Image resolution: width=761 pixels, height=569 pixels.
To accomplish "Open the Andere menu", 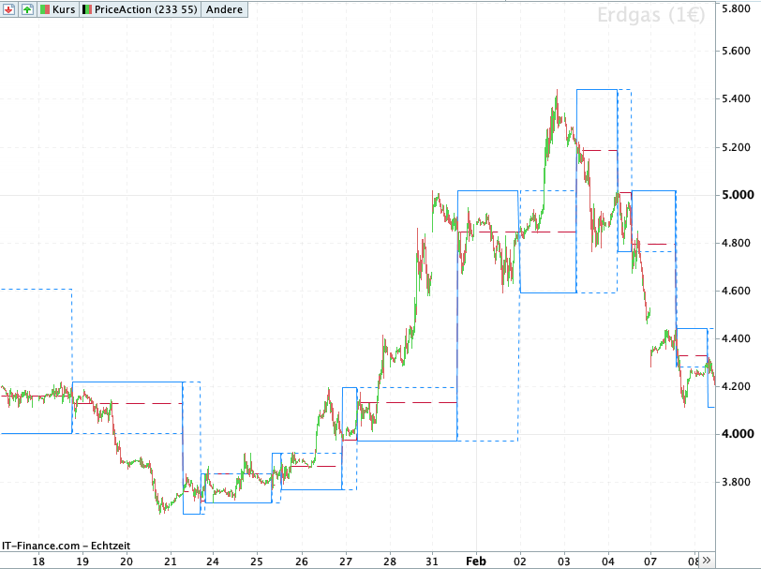I will point(224,9).
